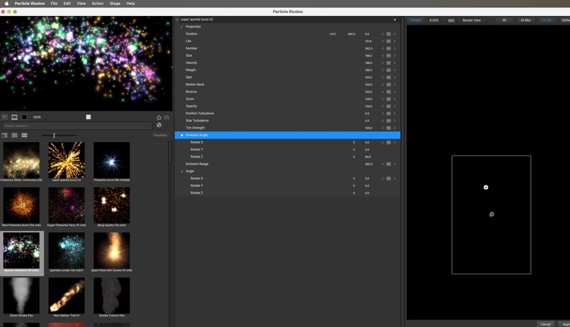
Task: Switch emitter library to grid thumbnail view
Action: (24, 135)
